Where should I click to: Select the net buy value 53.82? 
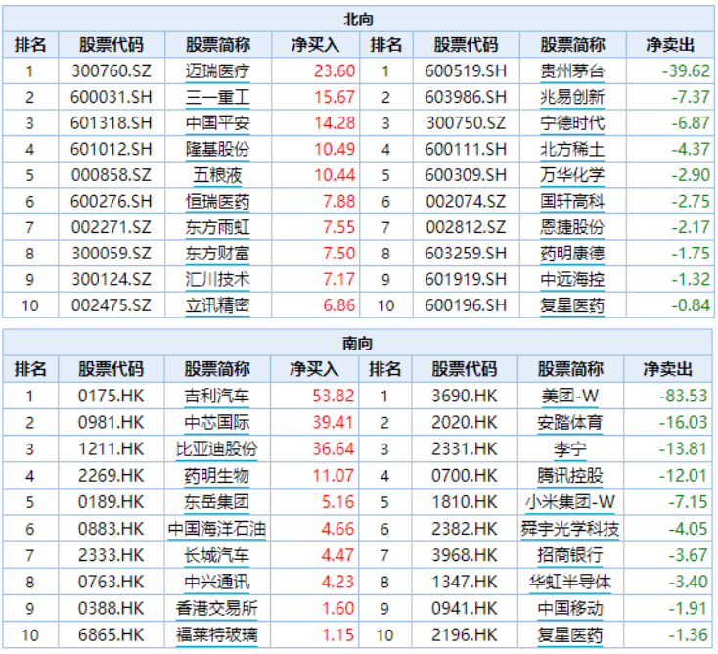(334, 396)
